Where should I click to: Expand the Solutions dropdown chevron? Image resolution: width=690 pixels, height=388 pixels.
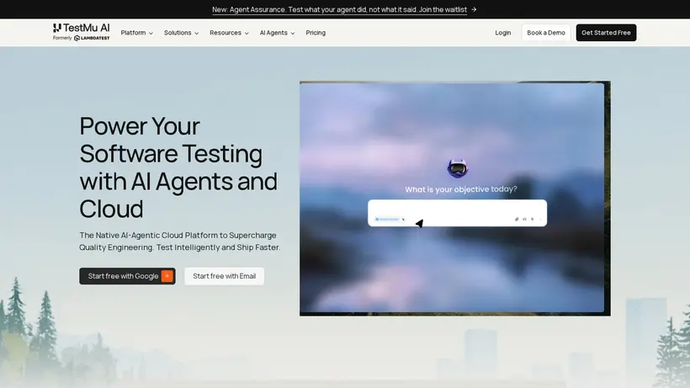(x=197, y=33)
